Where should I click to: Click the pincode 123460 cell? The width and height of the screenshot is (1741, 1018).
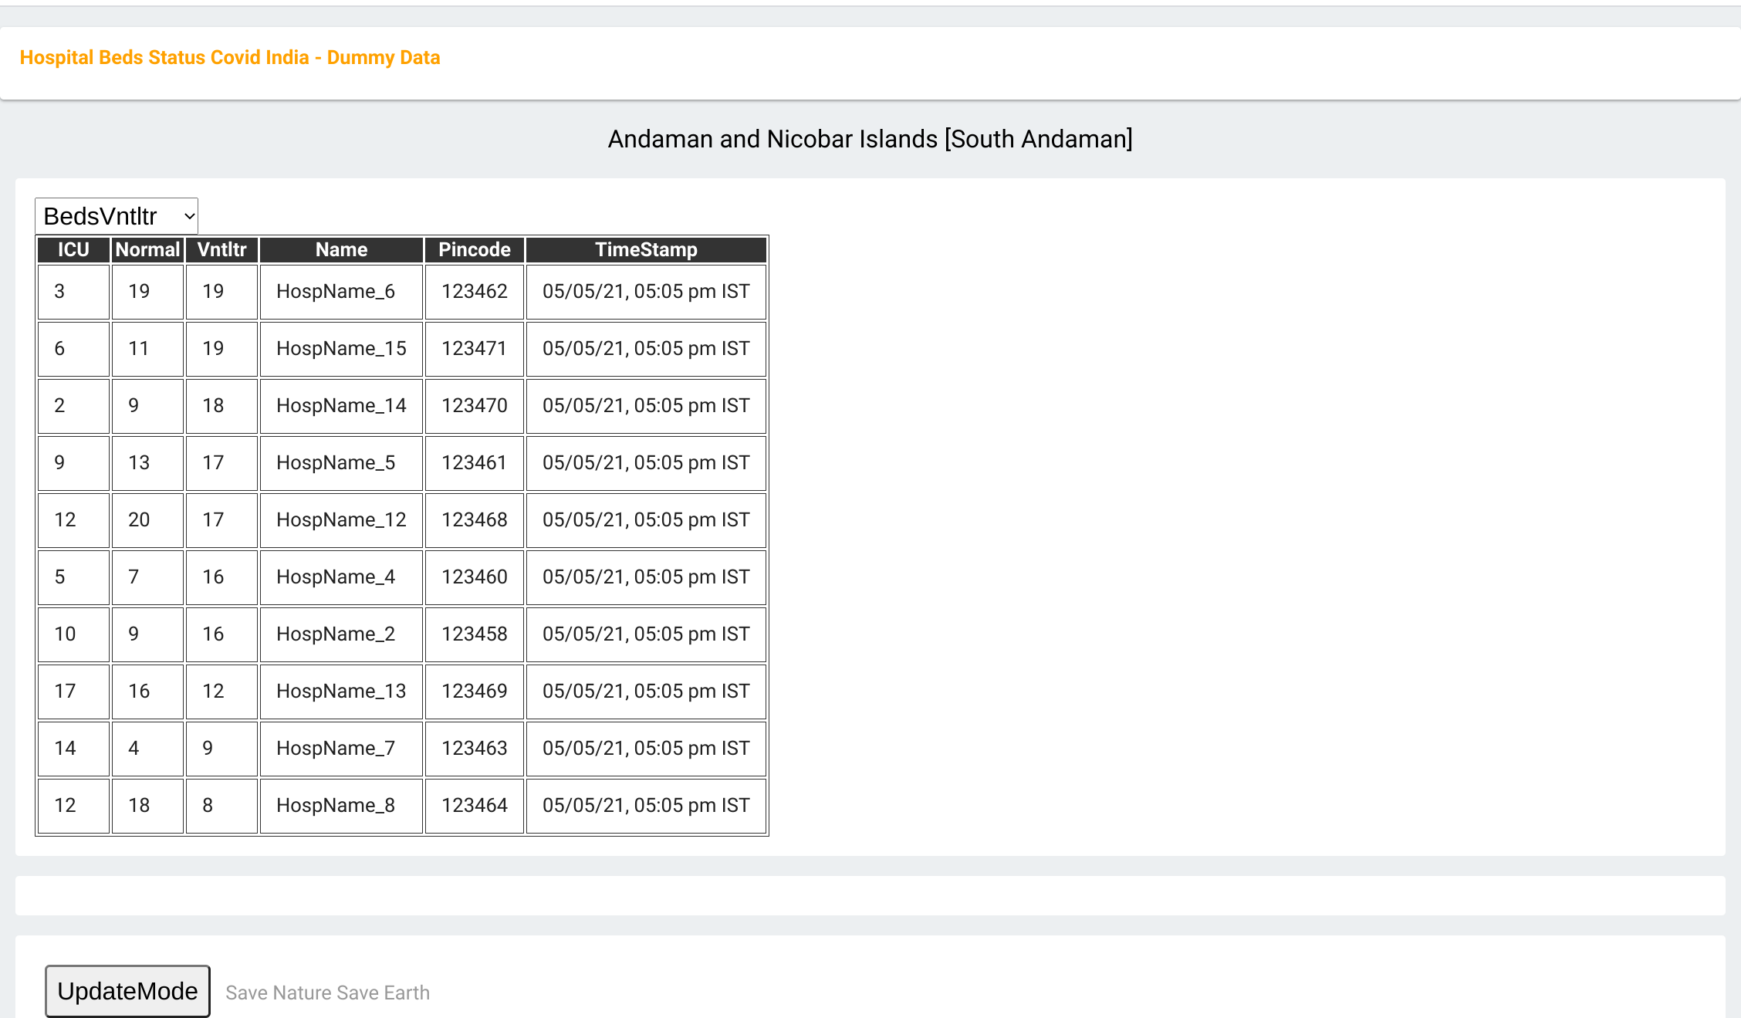coord(474,577)
